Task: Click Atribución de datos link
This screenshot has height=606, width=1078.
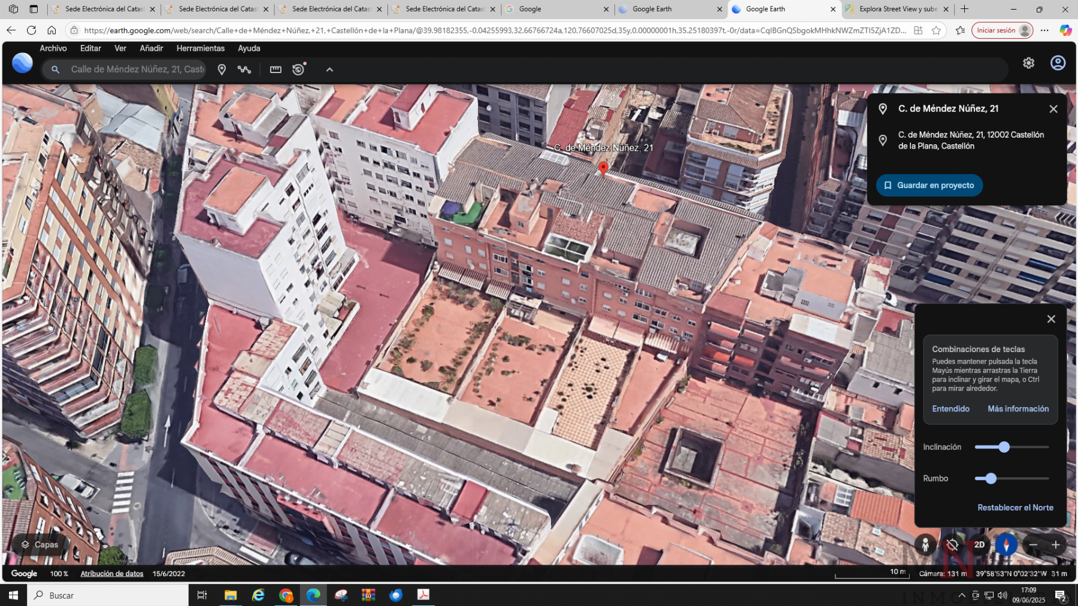Action: (x=112, y=574)
